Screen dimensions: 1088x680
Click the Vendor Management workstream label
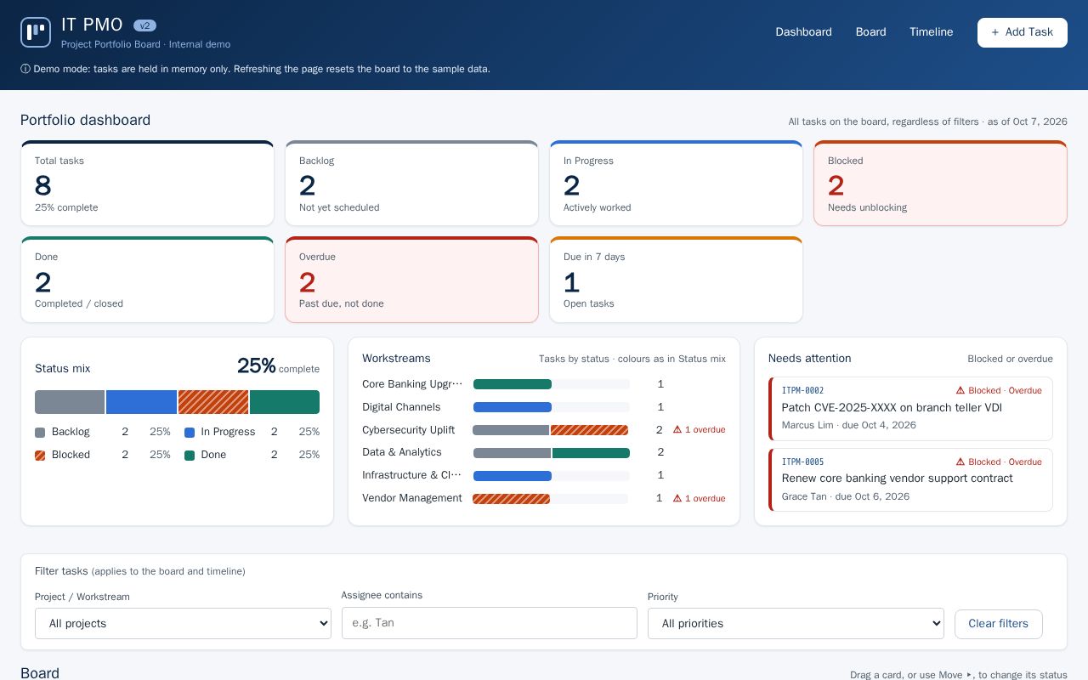(412, 498)
